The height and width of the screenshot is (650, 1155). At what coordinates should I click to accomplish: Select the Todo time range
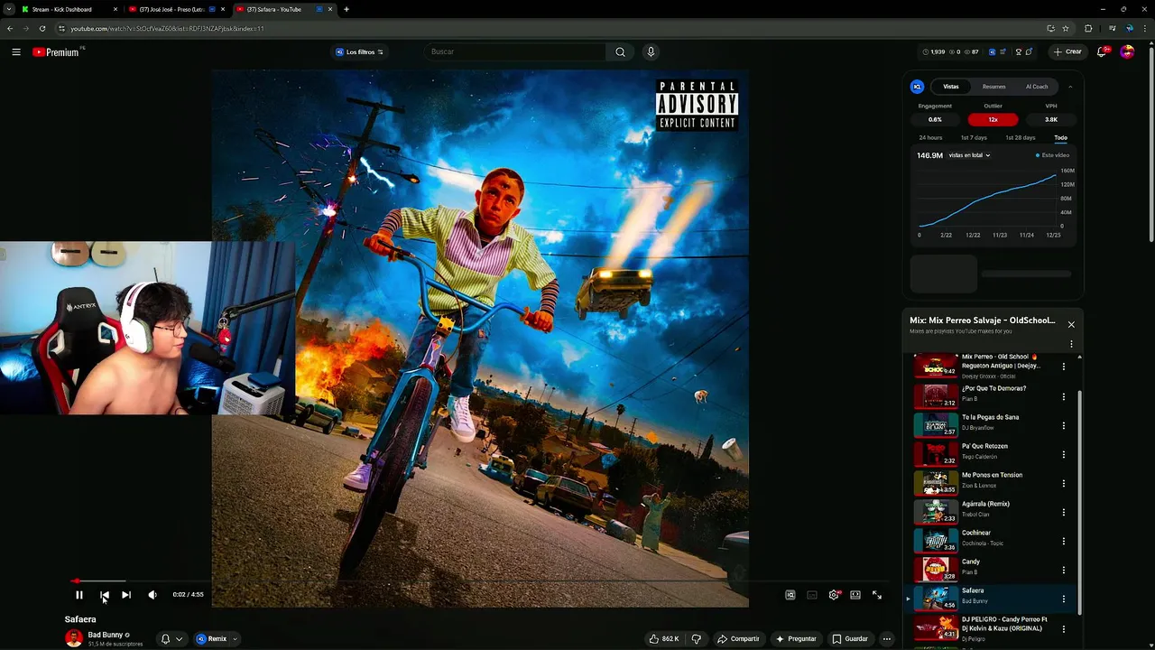tap(1060, 138)
